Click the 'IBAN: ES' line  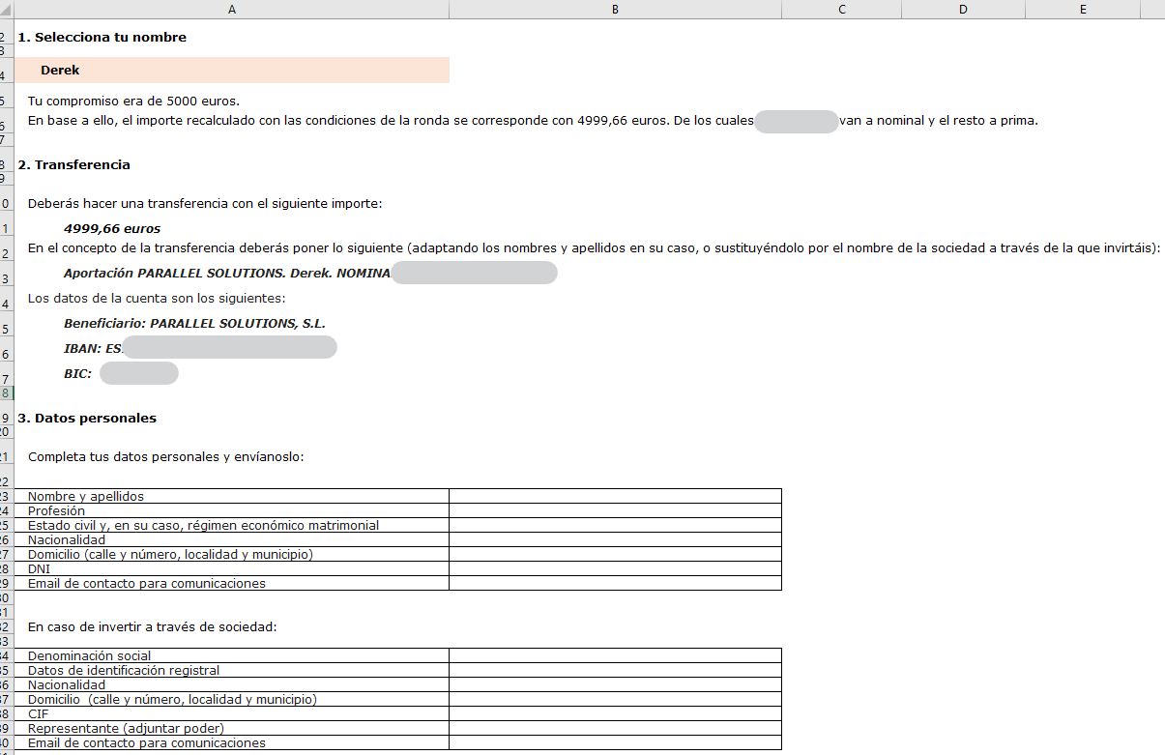coord(93,349)
